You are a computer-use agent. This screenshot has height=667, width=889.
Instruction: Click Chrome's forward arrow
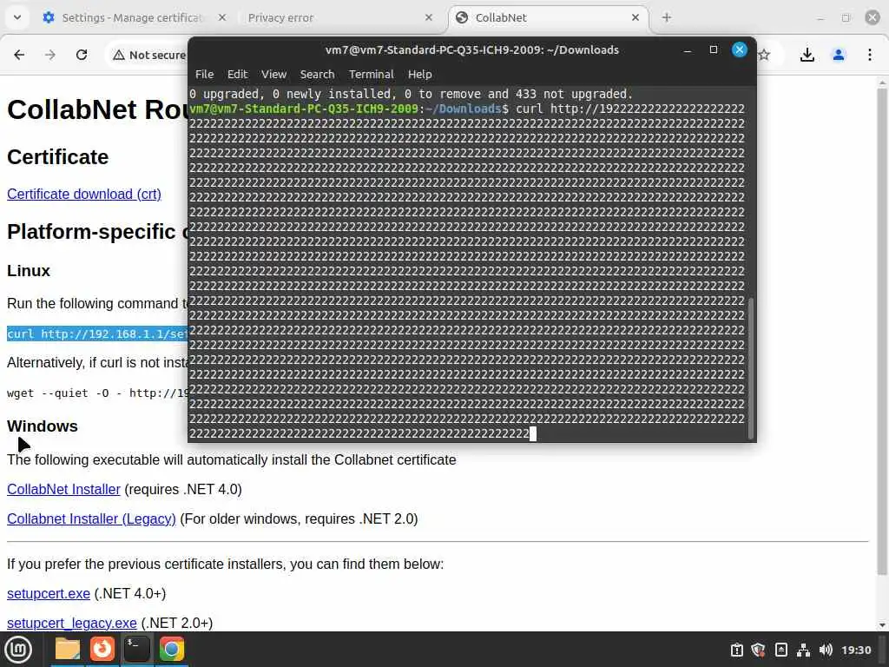coord(50,55)
